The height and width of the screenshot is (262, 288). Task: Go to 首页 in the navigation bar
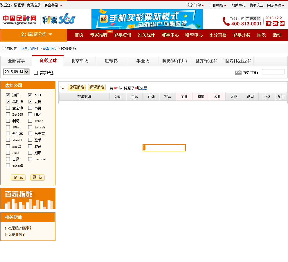tap(79, 35)
